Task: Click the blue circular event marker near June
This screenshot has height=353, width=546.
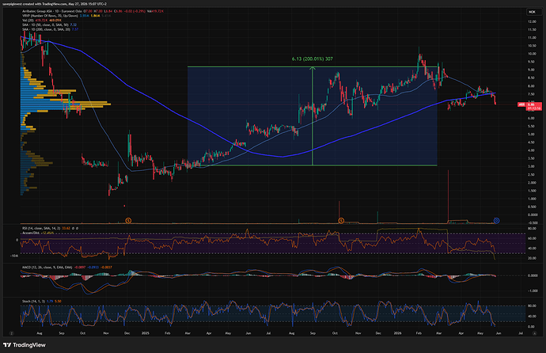Action: [x=497, y=220]
